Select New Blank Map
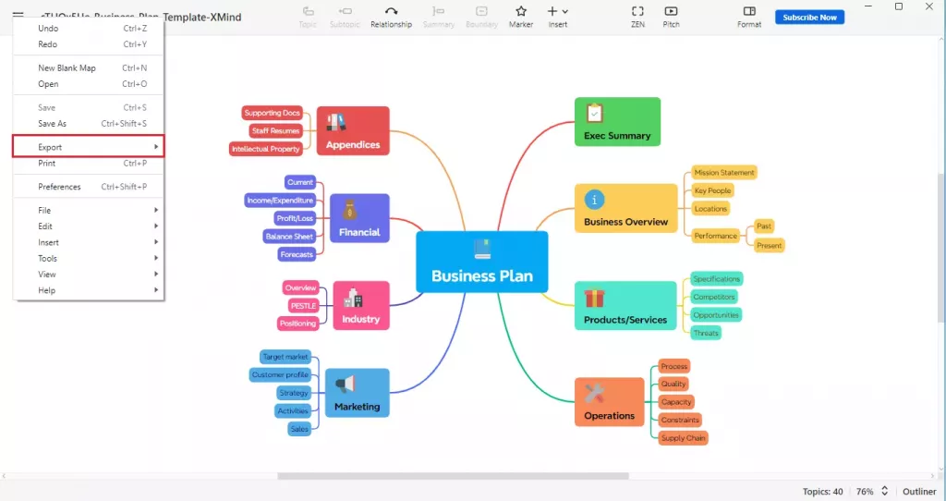 [x=89, y=68]
